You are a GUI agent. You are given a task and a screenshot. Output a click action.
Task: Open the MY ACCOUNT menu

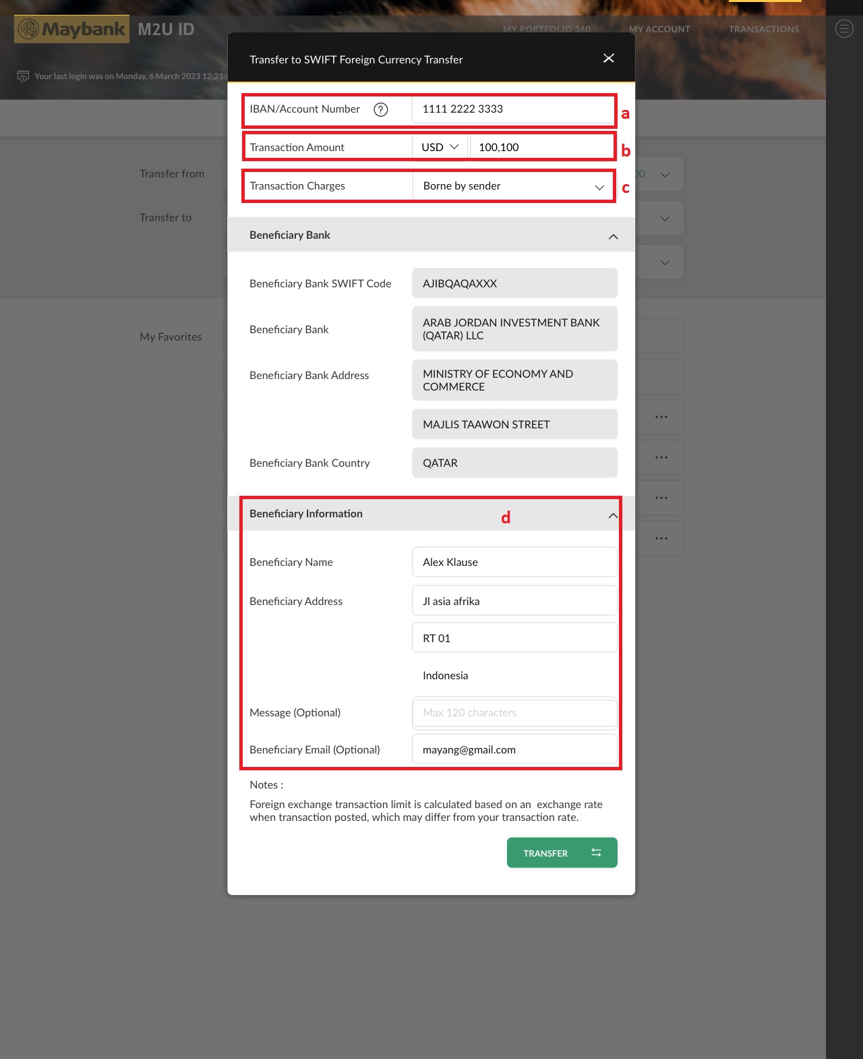coord(659,29)
